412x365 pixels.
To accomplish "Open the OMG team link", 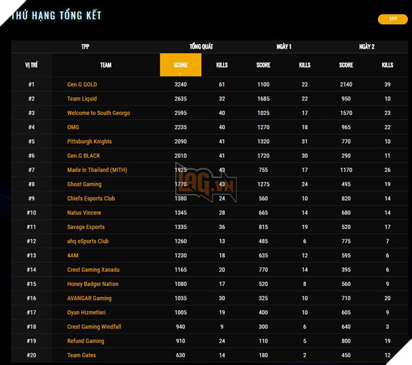I will click(73, 127).
